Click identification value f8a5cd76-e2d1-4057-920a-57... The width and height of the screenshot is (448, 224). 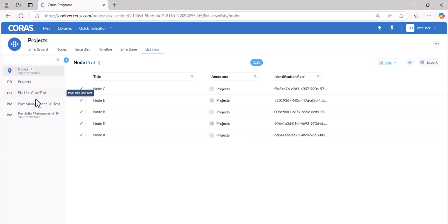coord(301,89)
